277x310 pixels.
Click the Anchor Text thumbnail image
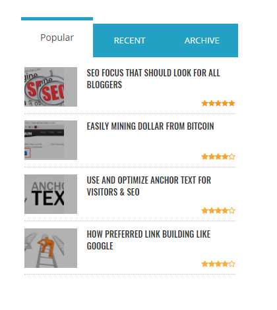(51, 194)
